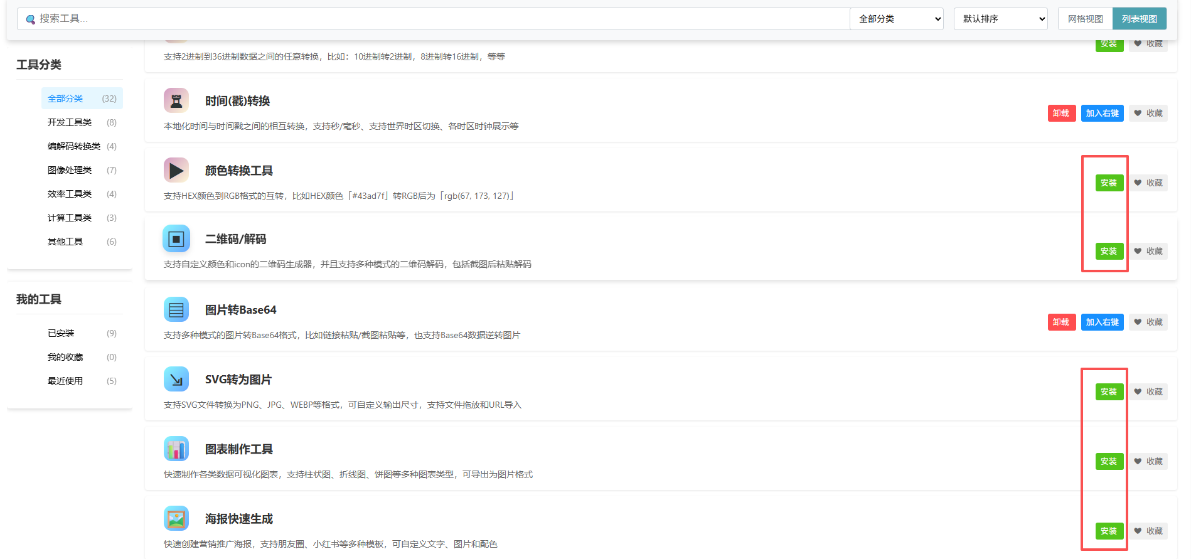Open the 图表制作工具 chart icon
This screenshot has height=559, width=1191.
(x=176, y=449)
